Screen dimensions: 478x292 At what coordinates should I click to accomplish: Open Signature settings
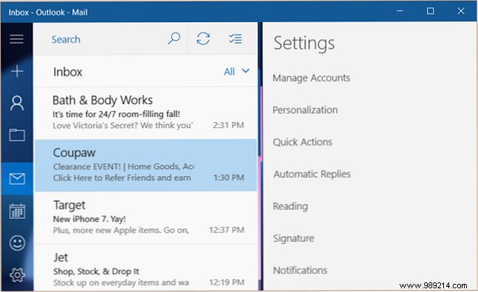tap(293, 238)
